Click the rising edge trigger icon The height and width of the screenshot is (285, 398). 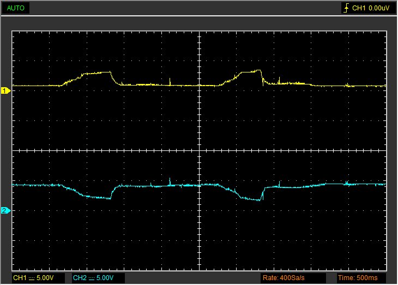click(x=346, y=8)
